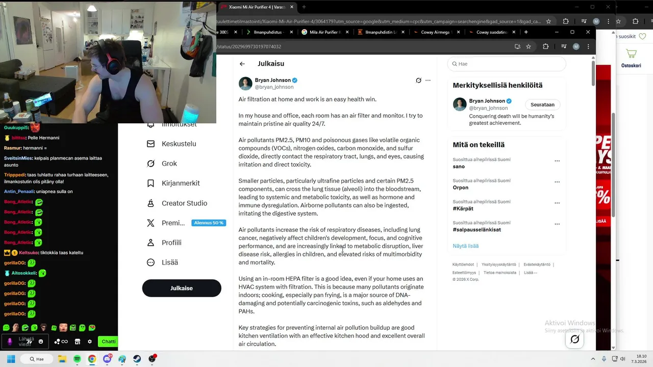Click the Grok icon on Bryan Johnson's post
Screen dimensions: 653x367
[418, 81]
